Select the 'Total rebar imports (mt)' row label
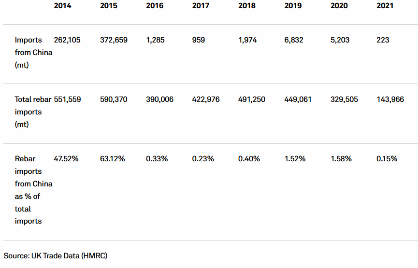 33,112
